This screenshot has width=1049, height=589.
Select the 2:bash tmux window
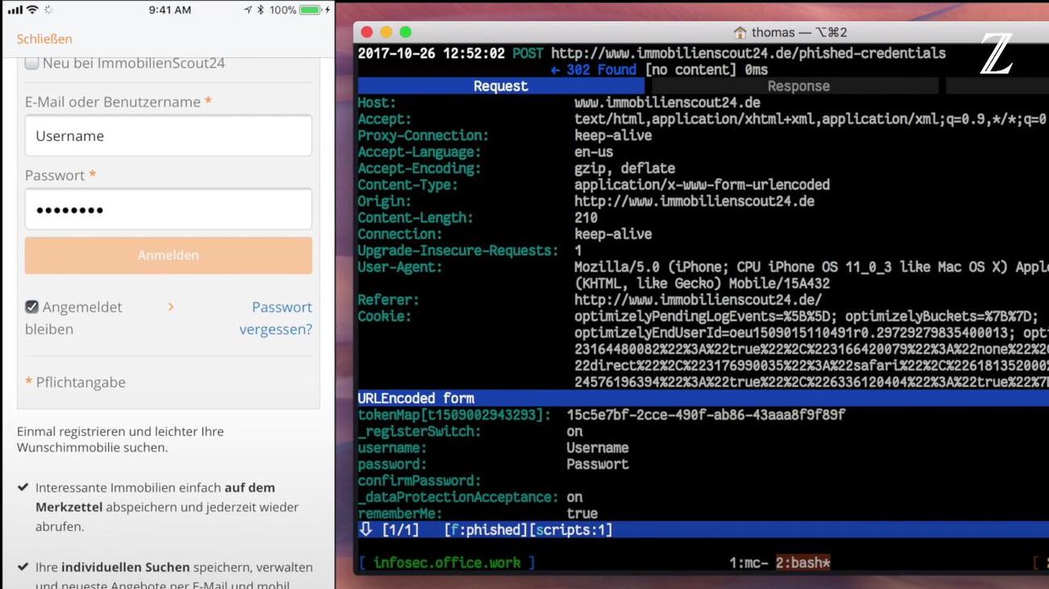803,562
